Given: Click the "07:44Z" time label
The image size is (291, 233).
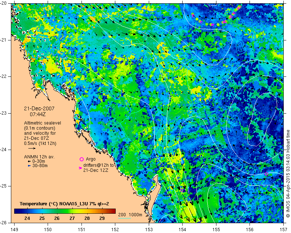Looking at the screenshot, I should click(38, 114).
